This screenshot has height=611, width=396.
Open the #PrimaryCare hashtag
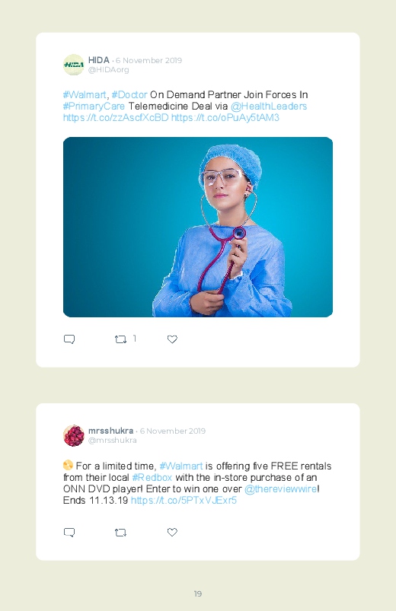[x=94, y=107]
